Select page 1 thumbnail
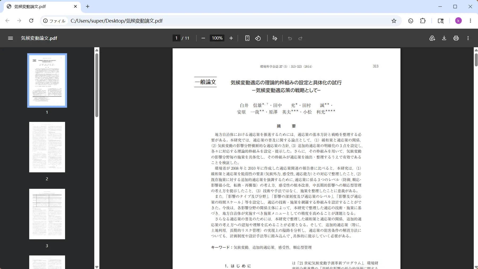 click(47, 80)
